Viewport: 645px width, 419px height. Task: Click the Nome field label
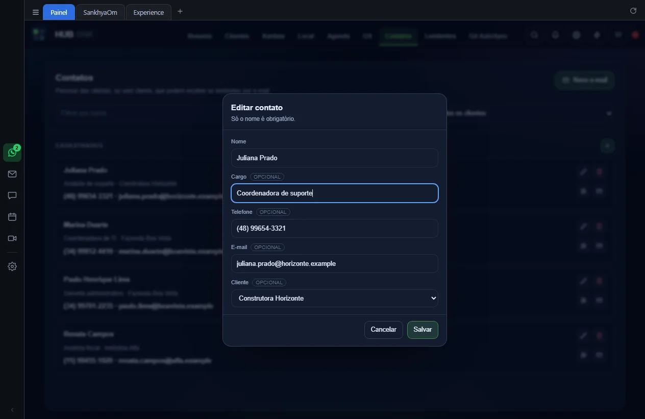tap(238, 141)
